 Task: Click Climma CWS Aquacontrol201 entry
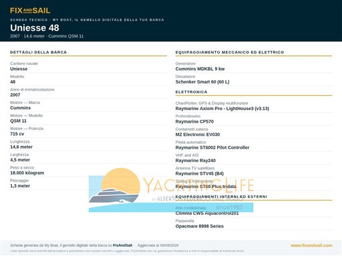tap(207, 213)
